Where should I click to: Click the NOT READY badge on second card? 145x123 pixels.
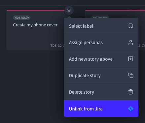pyautogui.click(x=100, y=17)
